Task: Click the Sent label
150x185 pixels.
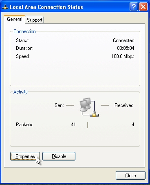Action: click(59, 105)
